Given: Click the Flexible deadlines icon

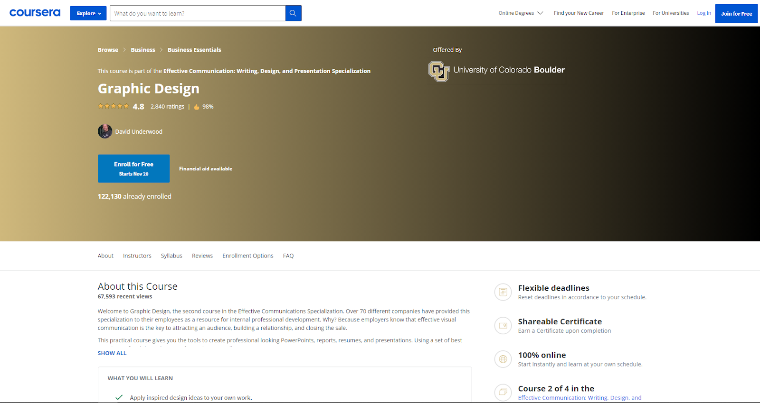Looking at the screenshot, I should tap(503, 292).
